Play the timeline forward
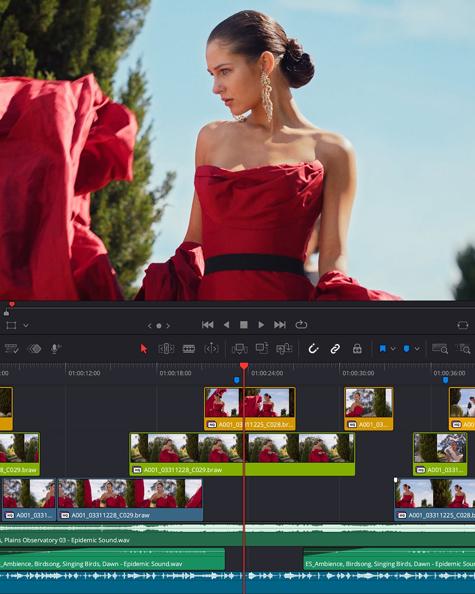 point(261,325)
